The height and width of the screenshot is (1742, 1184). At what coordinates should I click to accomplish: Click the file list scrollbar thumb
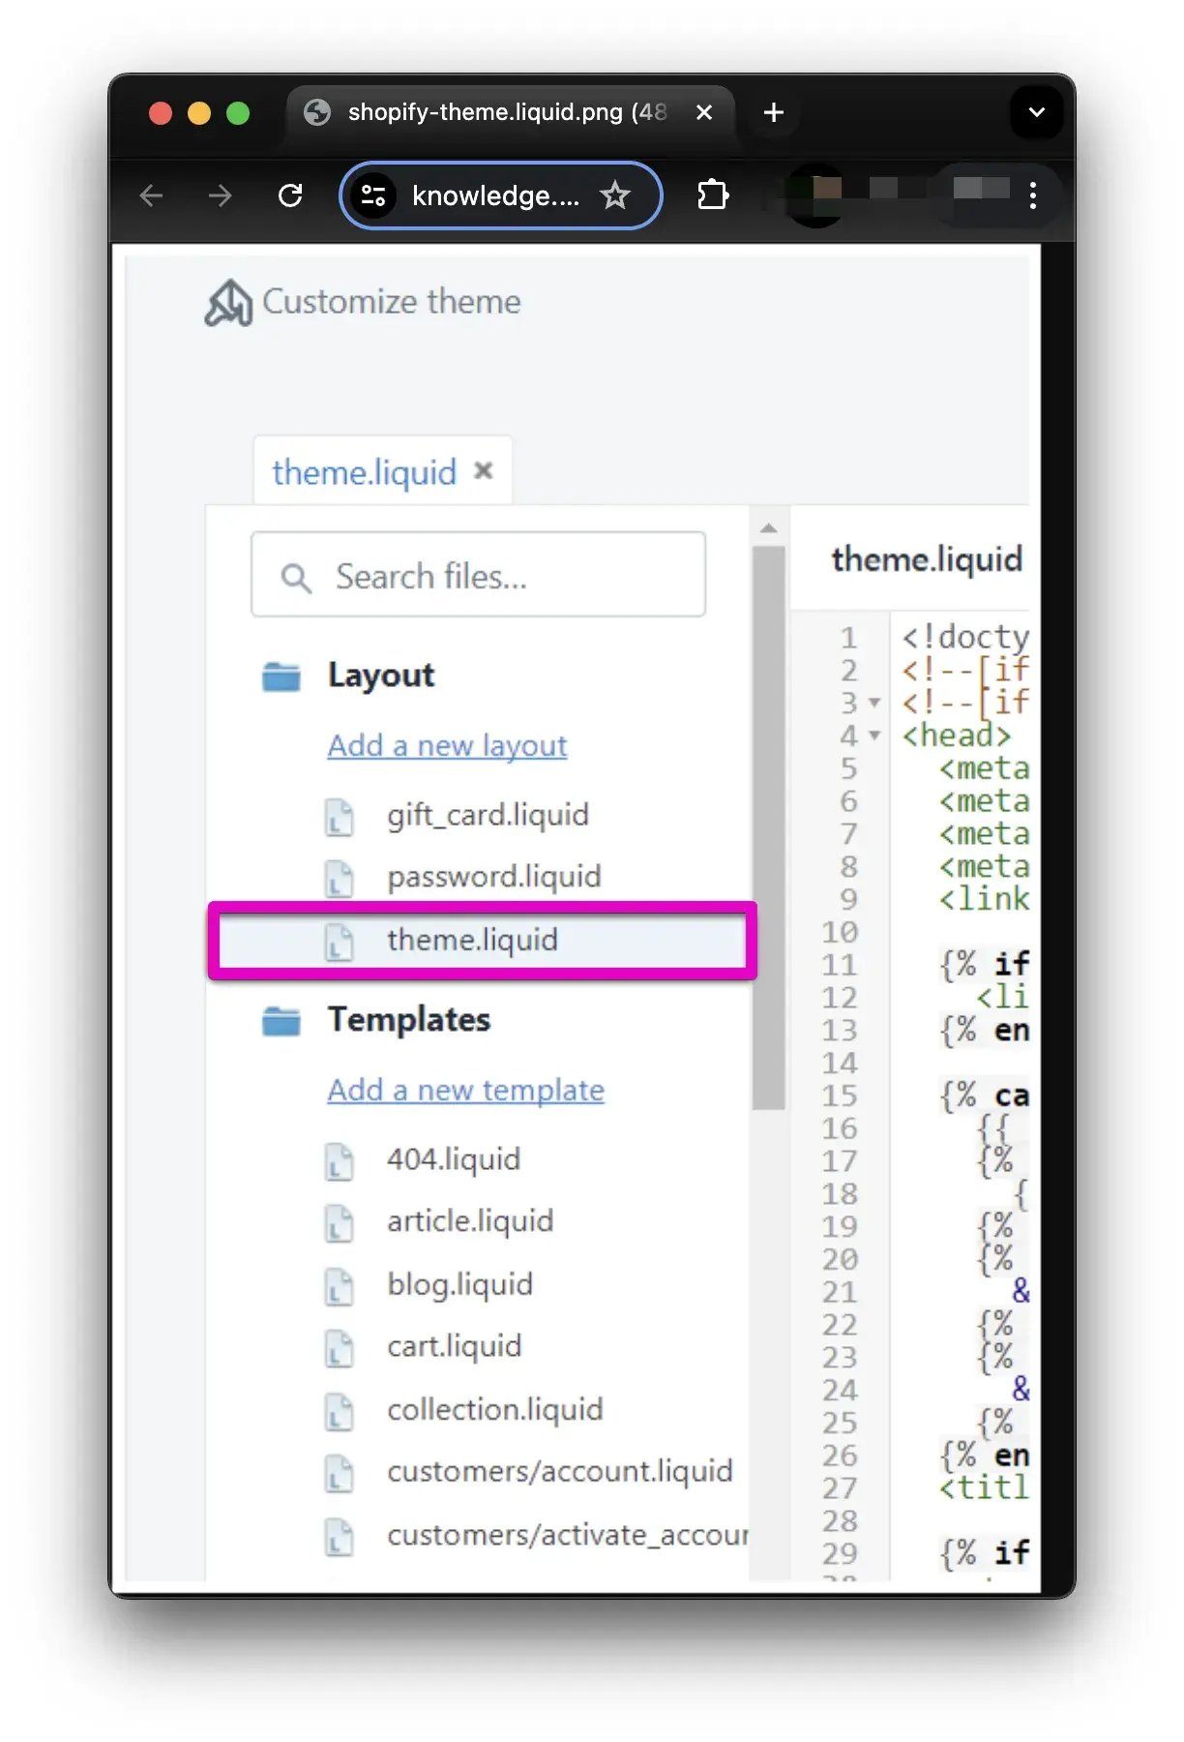click(x=769, y=827)
